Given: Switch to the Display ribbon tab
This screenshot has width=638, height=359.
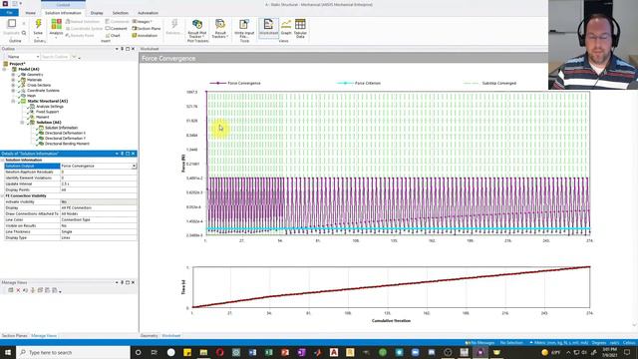Looking at the screenshot, I should (97, 13).
